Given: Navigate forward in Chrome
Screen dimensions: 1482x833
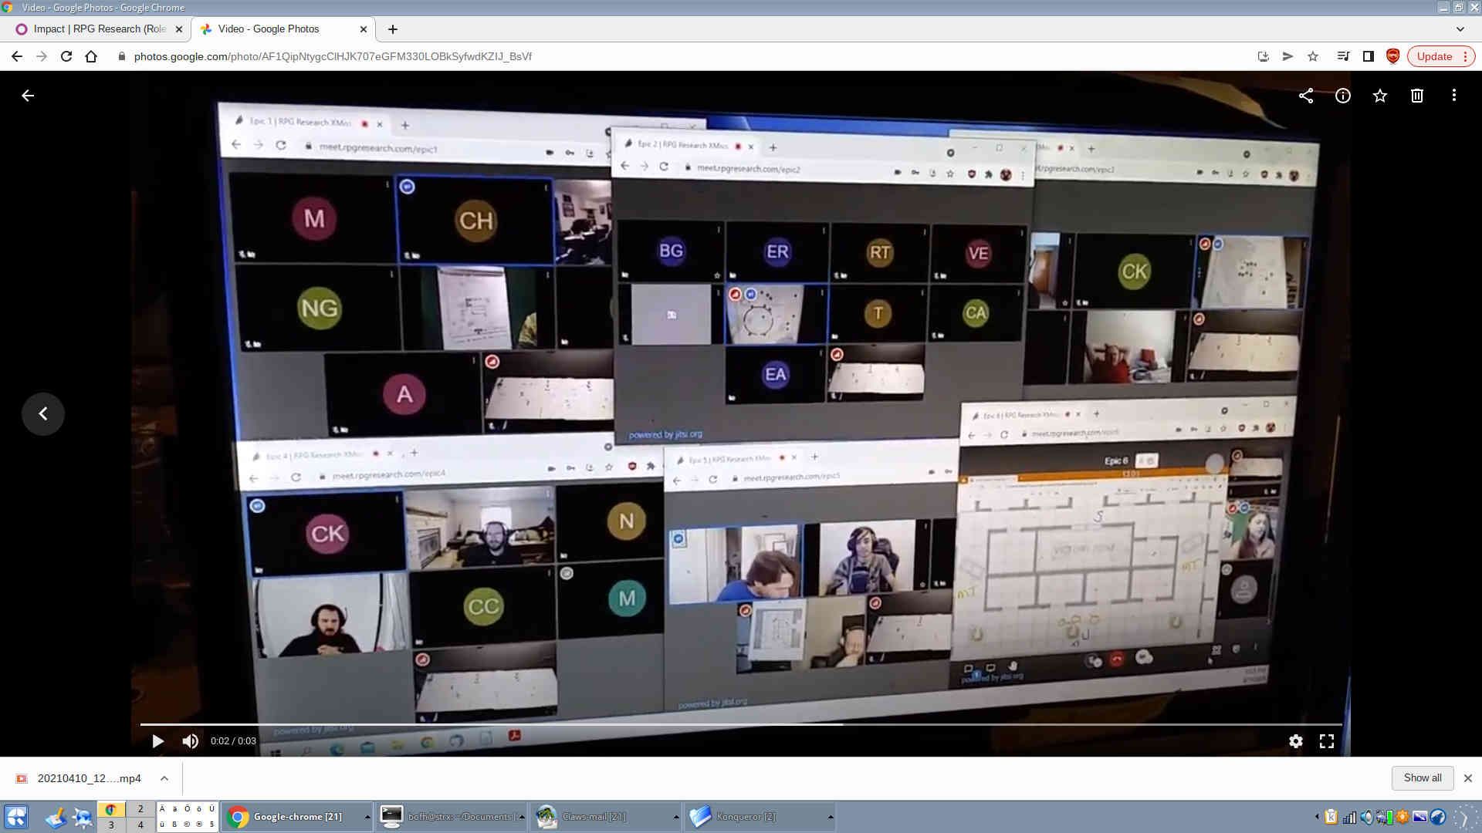Looking at the screenshot, I should coord(42,56).
